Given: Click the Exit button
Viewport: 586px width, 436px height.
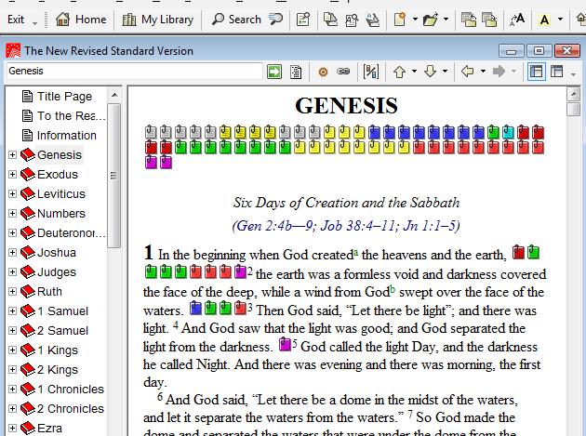Looking at the screenshot, I should point(16,19).
